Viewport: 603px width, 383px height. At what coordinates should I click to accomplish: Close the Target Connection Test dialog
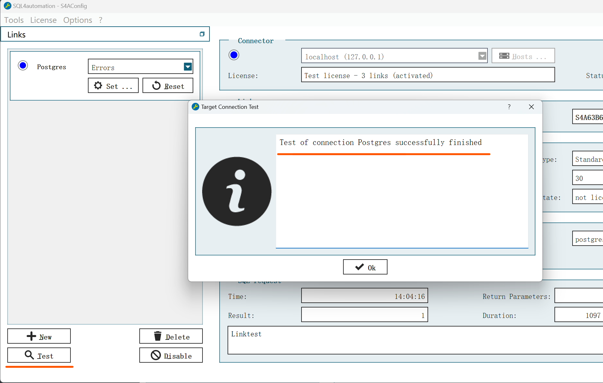(x=531, y=107)
